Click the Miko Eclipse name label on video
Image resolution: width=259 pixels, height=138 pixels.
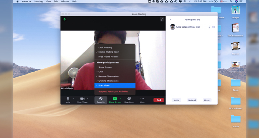67,88
